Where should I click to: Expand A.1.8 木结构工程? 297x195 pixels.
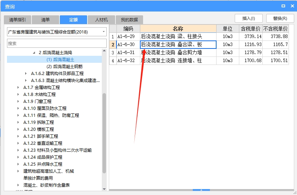18,95
